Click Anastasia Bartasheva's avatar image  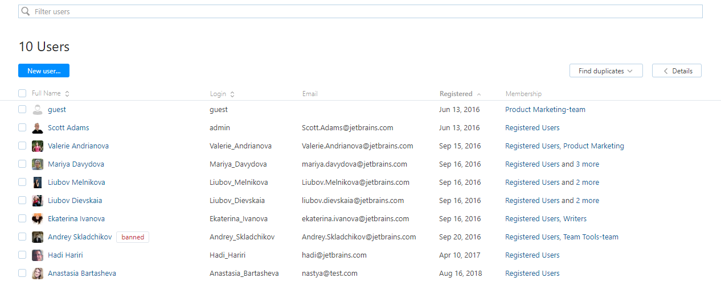(38, 274)
